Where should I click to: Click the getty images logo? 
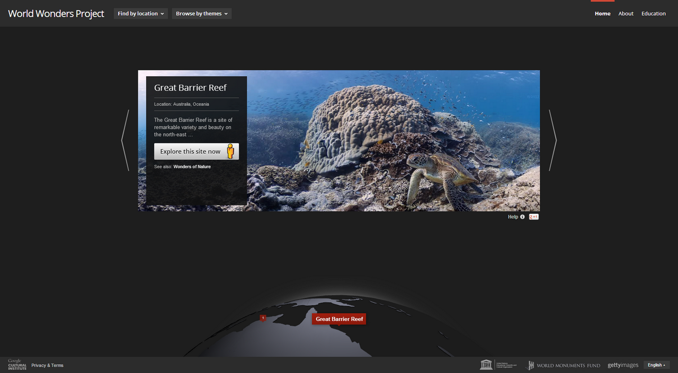(x=623, y=365)
